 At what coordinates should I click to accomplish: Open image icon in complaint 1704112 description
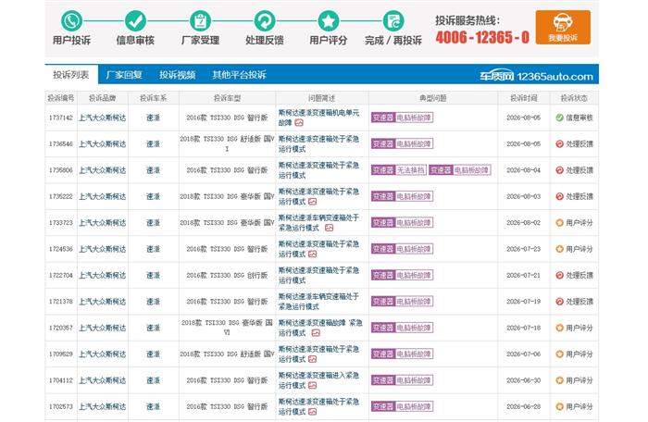click(x=313, y=385)
